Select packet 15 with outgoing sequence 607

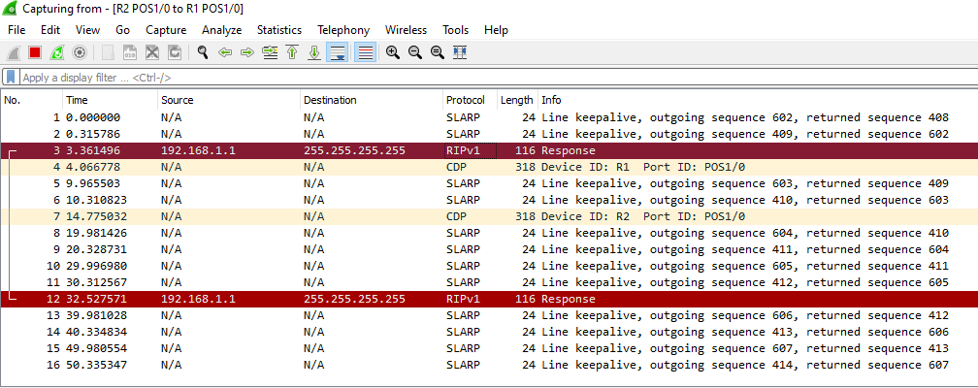pos(489,348)
